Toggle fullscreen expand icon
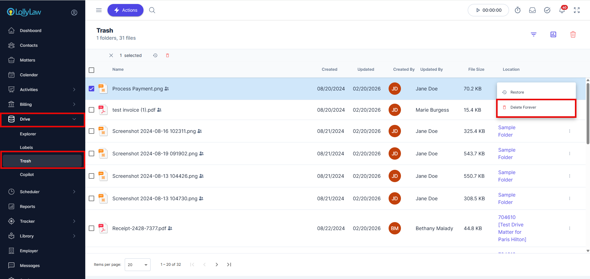Viewport: 590px width, 279px height. [x=577, y=10]
